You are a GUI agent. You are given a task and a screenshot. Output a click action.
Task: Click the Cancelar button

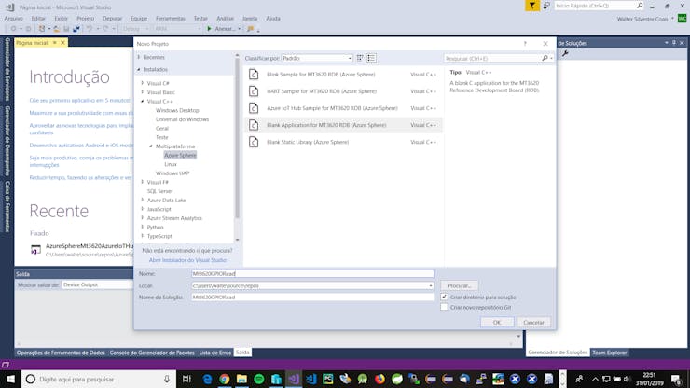point(533,323)
